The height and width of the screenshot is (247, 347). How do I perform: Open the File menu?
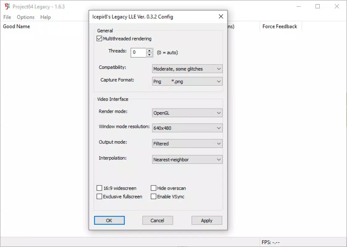[x=7, y=17]
